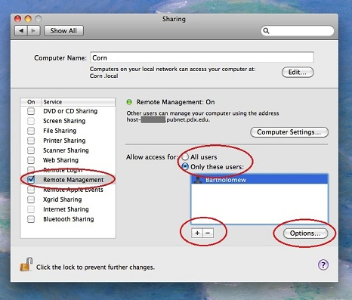This screenshot has width=352, height=300.
Task: Select the All users radio button
Action: pyautogui.click(x=185, y=157)
